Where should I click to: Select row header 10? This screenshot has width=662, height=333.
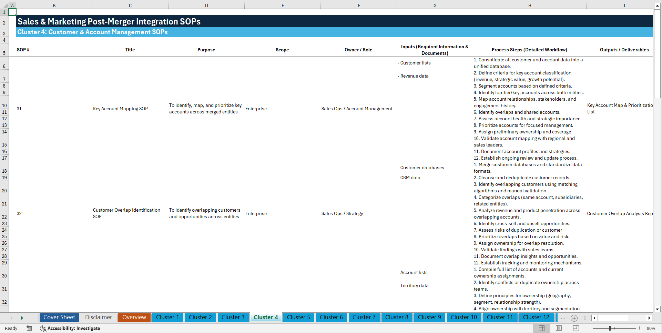coord(4,104)
